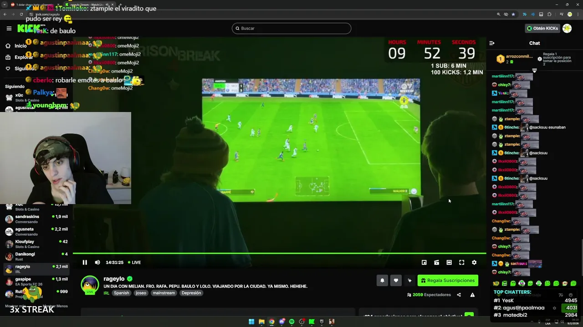Viewport: 583px width, 327px height.
Task: Click Regala Suscripciones button
Action: coord(448,281)
